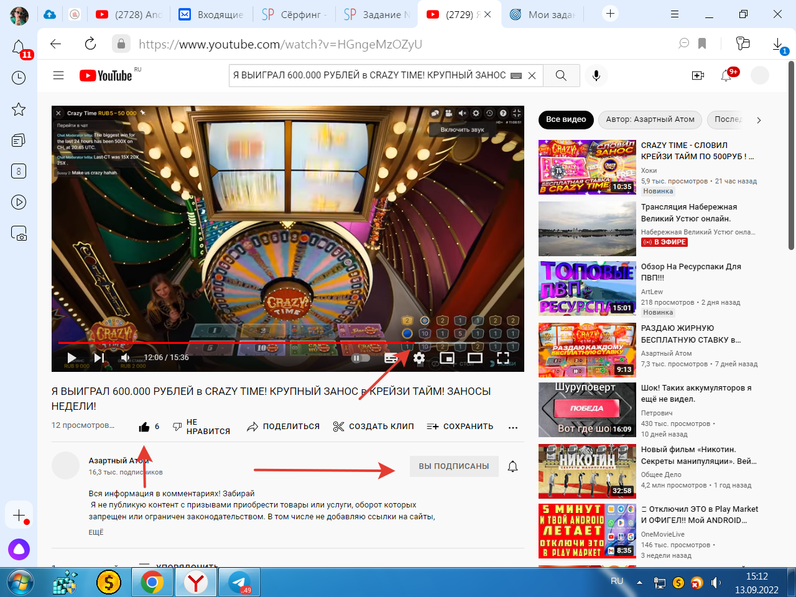
Task: Open new browser tab with plus
Action: 610,14
